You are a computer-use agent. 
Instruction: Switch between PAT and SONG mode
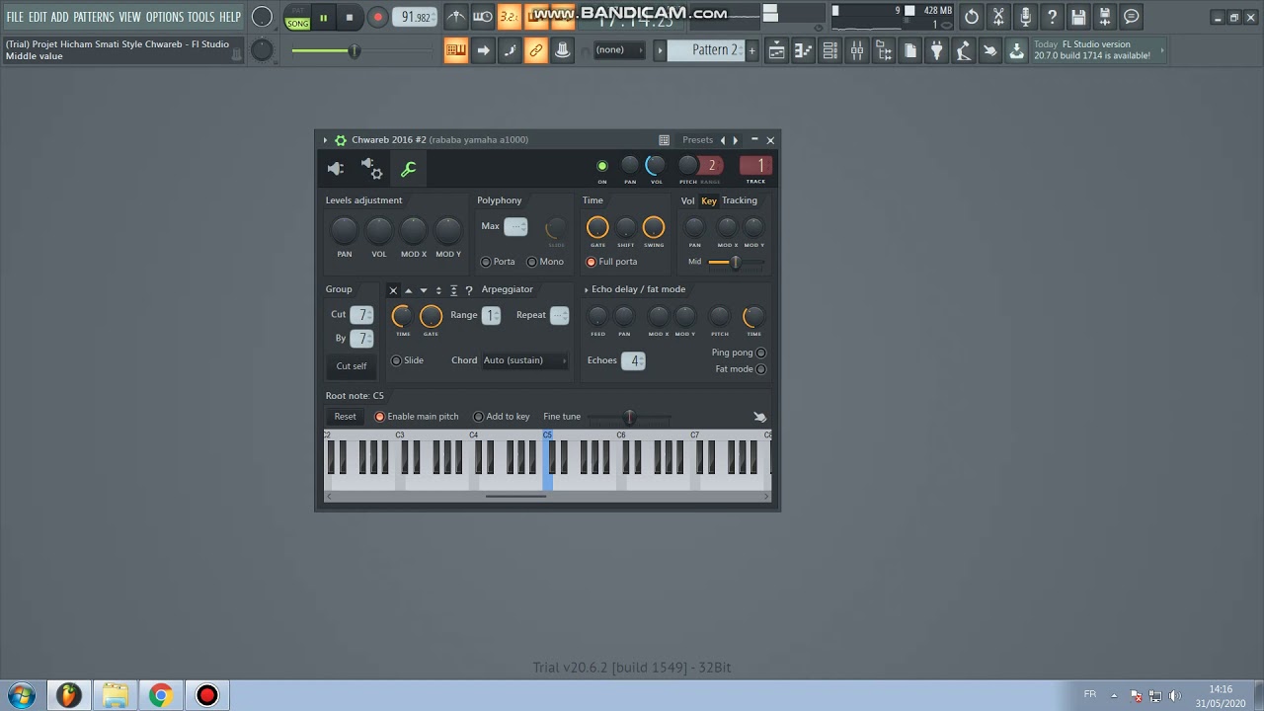click(297, 18)
